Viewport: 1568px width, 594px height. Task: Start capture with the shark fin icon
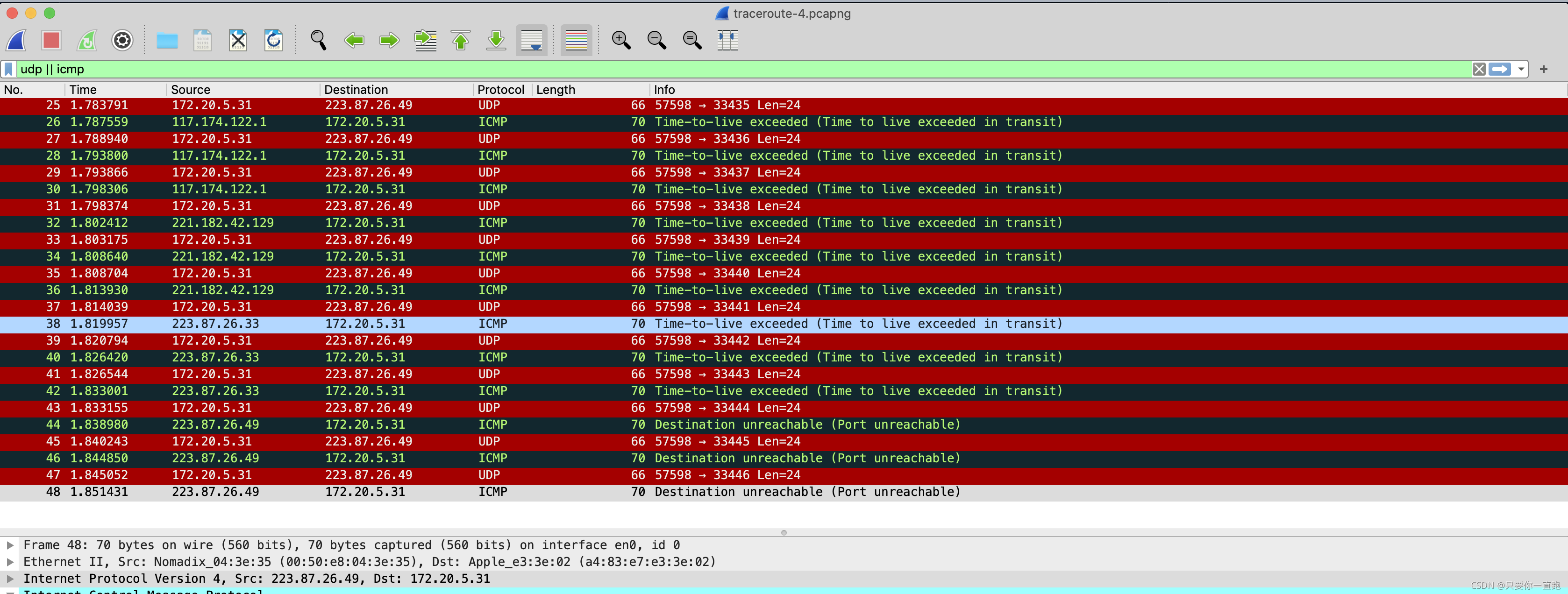[16, 41]
